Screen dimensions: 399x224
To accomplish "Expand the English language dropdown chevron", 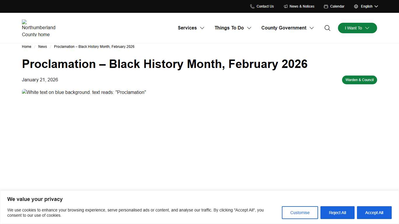I will pyautogui.click(x=377, y=6).
